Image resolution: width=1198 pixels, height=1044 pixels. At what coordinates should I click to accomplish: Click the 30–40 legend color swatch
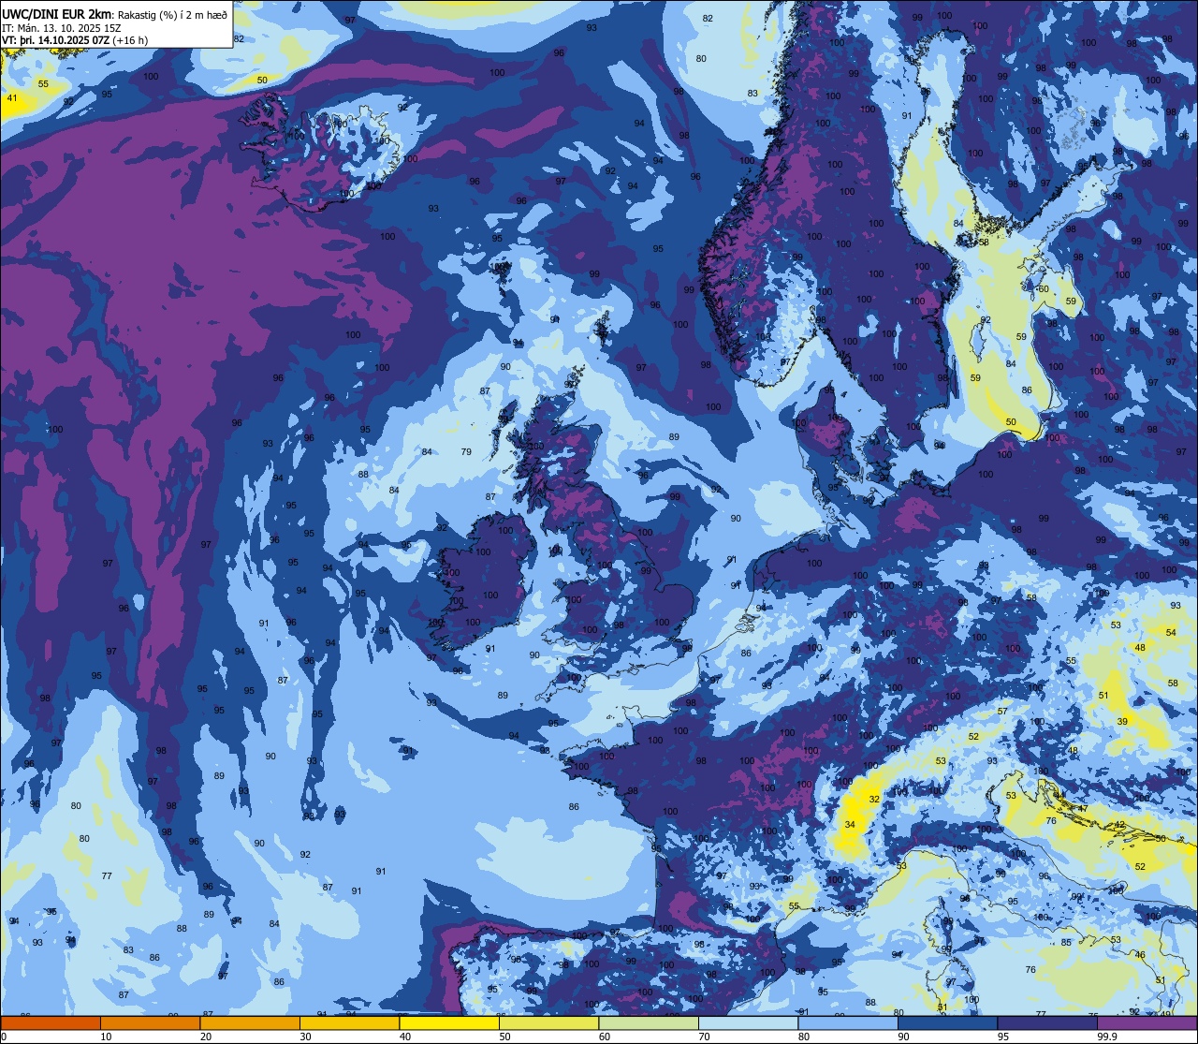(x=349, y=1022)
